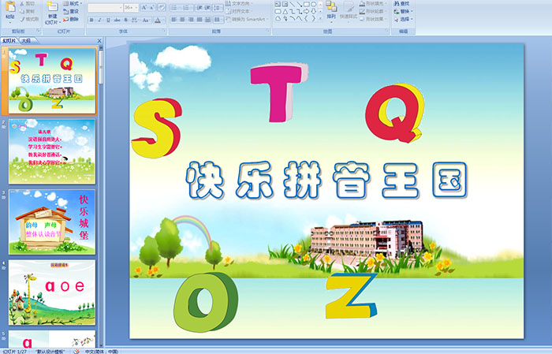The height and width of the screenshot is (354, 552).
Task: Switch to the Outline (大纲) tab
Action: (x=25, y=40)
